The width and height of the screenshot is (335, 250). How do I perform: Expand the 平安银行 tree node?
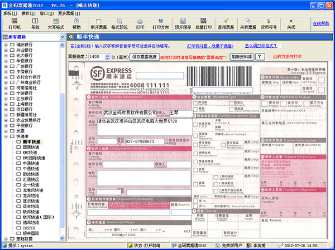click(x=6, y=125)
